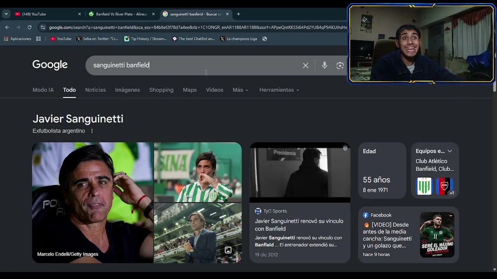The height and width of the screenshot is (279, 497).
Task: Open the Aplicaciones bookmark
Action: [17, 39]
